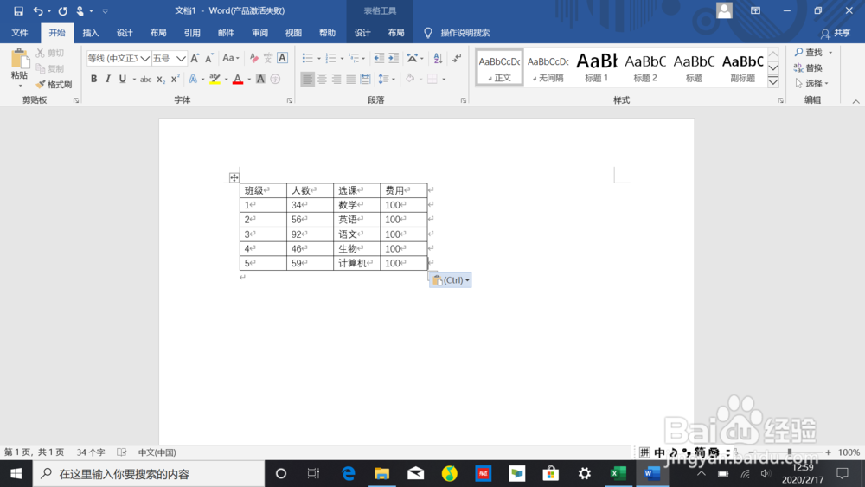
Task: Decrease paragraph indent
Action: (x=379, y=58)
